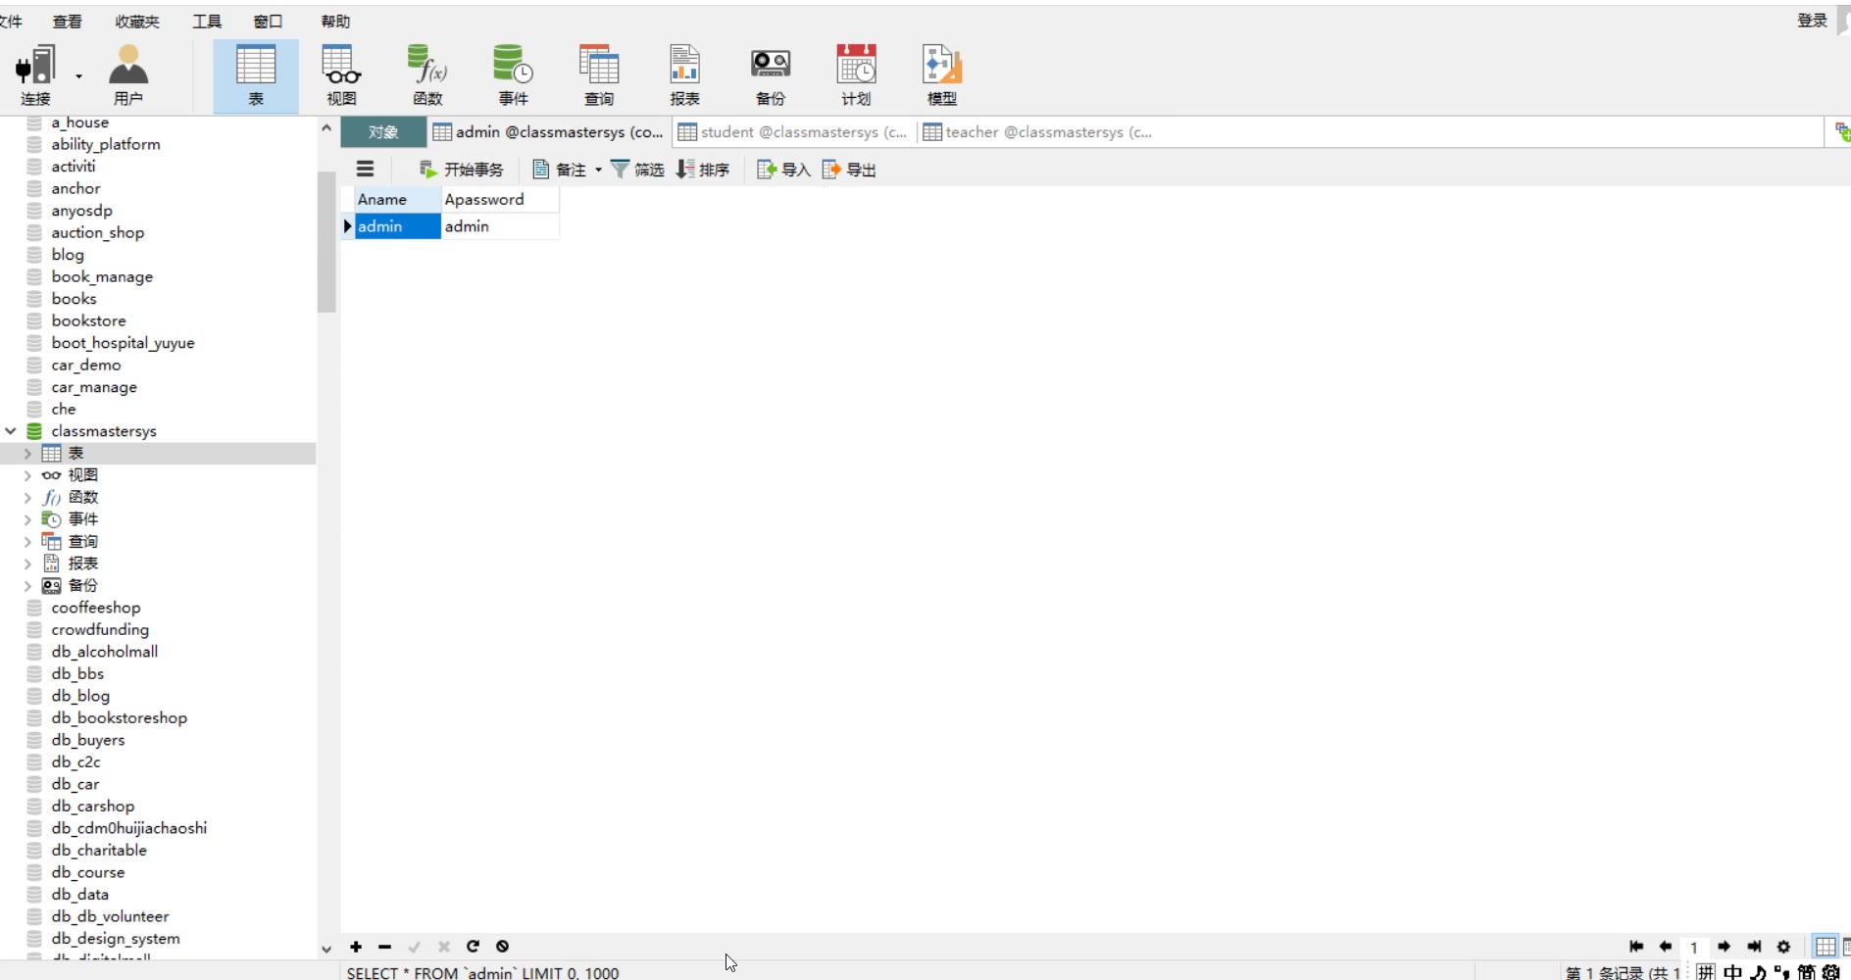Image resolution: width=1851 pixels, height=980 pixels.
Task: Go to the previous record page
Action: tap(1665, 947)
